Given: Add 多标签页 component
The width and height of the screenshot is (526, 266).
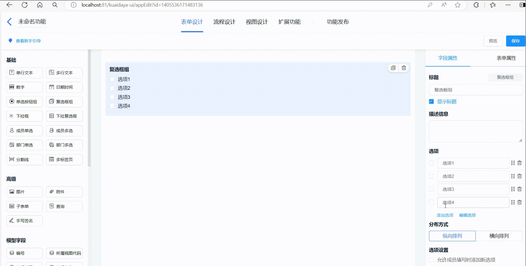Looking at the screenshot, I should click(x=64, y=160).
